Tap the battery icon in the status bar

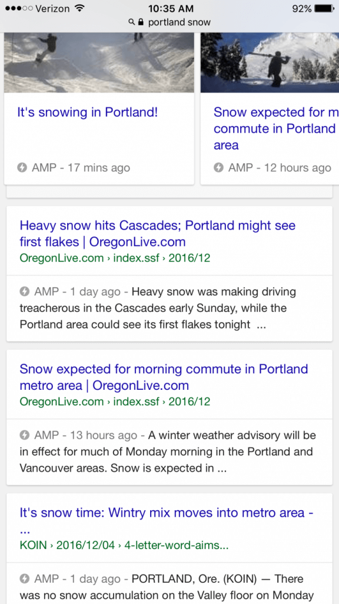point(324,8)
